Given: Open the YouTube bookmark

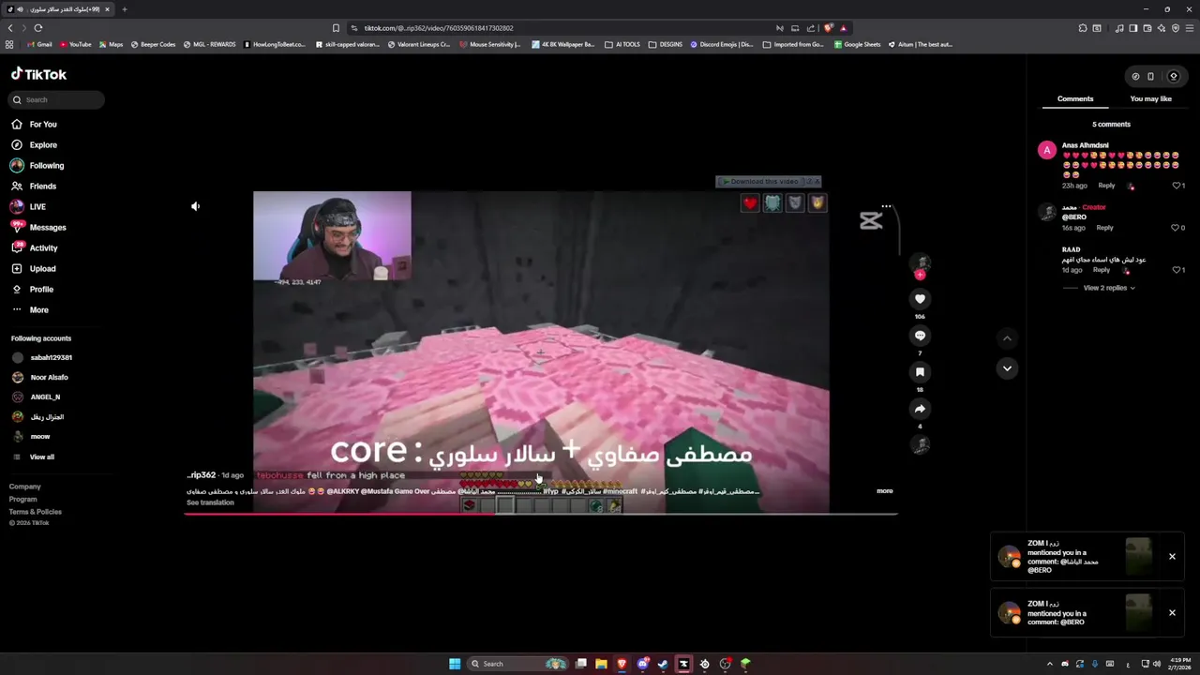Looking at the screenshot, I should [75, 44].
